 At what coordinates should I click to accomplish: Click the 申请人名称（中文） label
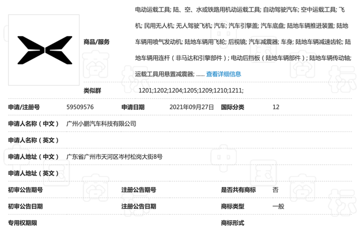pyautogui.click(x=33, y=124)
